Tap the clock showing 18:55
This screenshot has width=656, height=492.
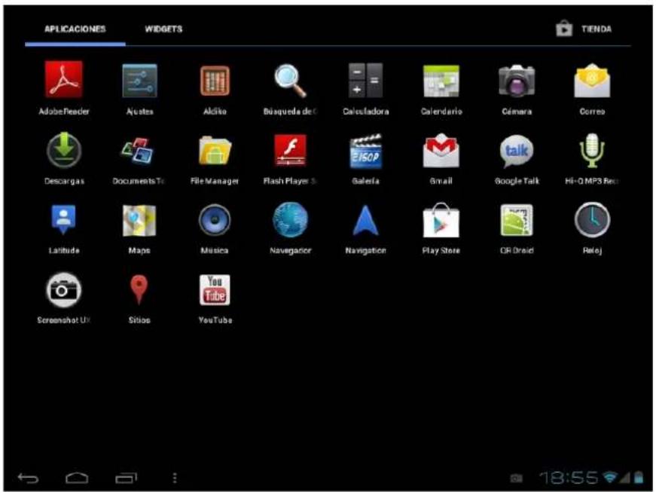pos(569,478)
